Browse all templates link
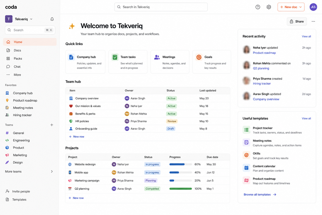 tap(260, 195)
